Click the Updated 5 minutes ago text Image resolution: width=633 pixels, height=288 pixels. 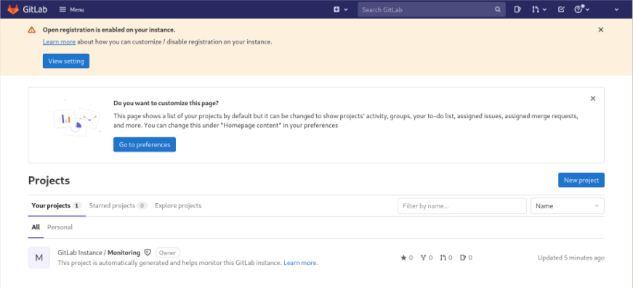pos(571,258)
